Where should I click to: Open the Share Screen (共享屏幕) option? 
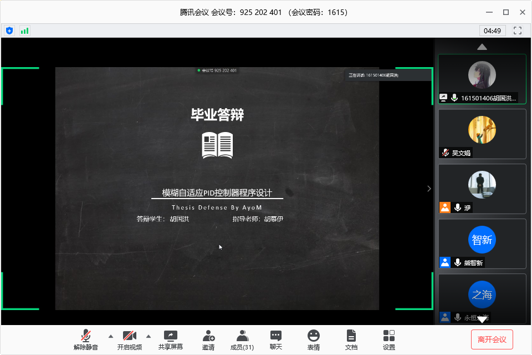coord(170,339)
